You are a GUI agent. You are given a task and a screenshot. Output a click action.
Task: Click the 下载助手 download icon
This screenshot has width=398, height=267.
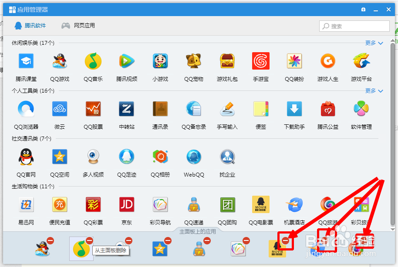294,109
